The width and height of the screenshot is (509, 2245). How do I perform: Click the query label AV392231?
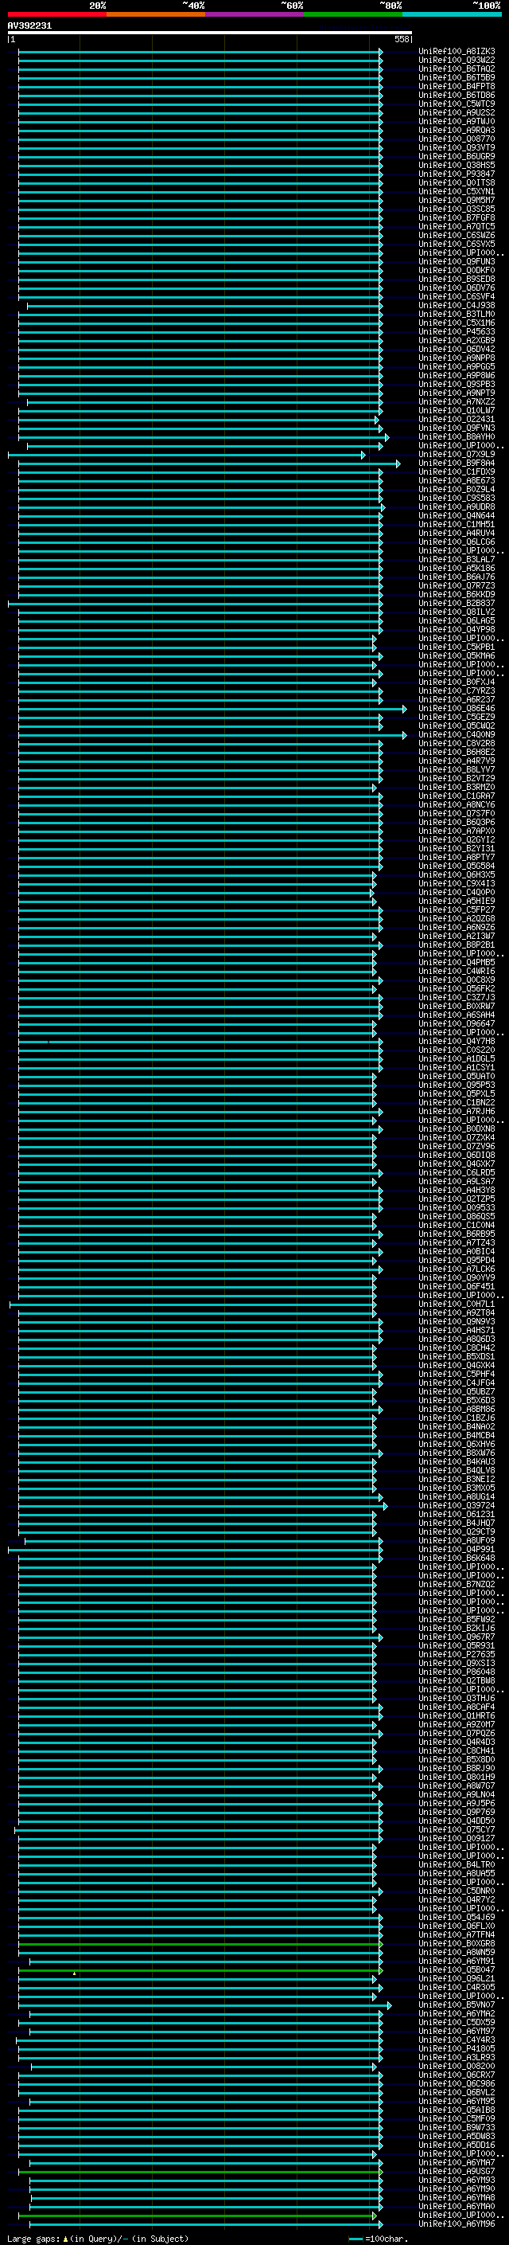coord(29,26)
